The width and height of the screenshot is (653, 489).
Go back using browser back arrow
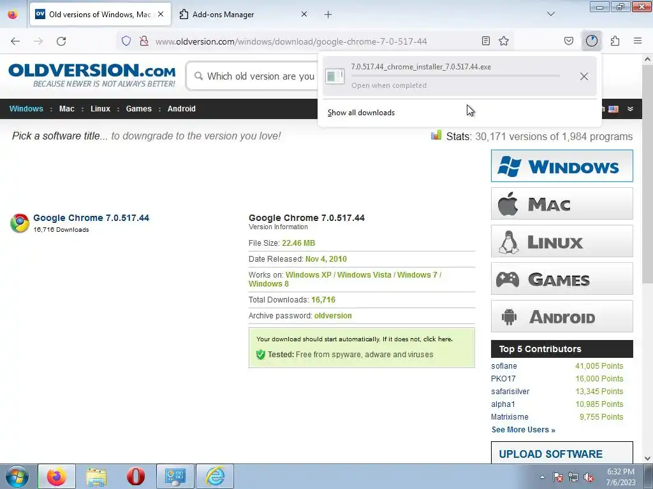pyautogui.click(x=15, y=41)
